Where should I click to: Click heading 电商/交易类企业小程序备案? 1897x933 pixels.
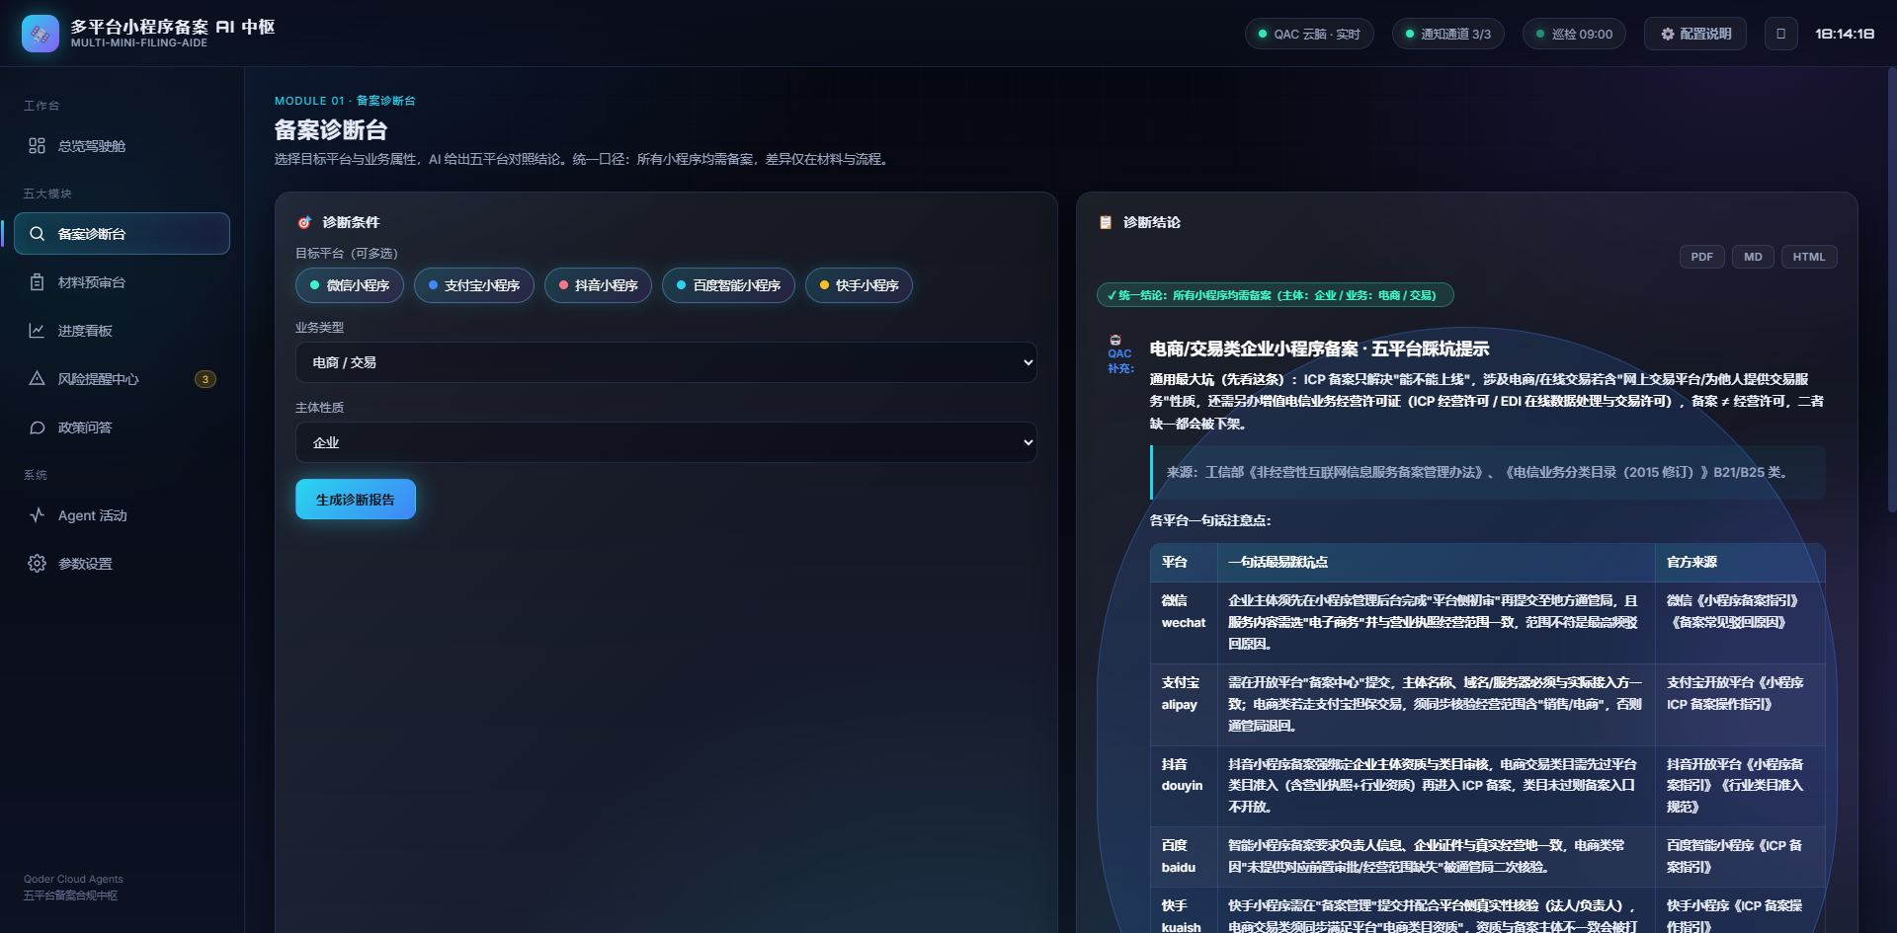(x=1319, y=349)
